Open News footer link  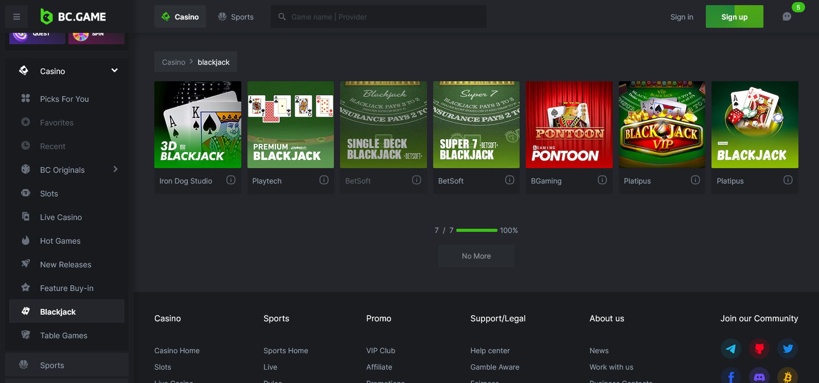click(599, 351)
